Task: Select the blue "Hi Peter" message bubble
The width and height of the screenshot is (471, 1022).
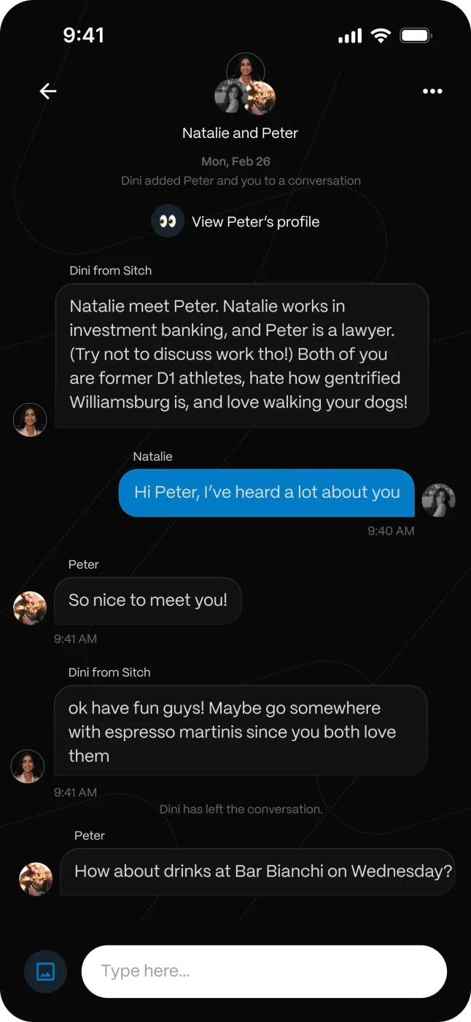Action: point(266,493)
